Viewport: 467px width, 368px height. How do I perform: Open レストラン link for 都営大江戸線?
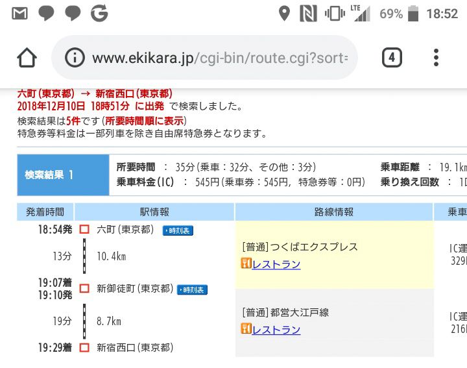(x=276, y=330)
